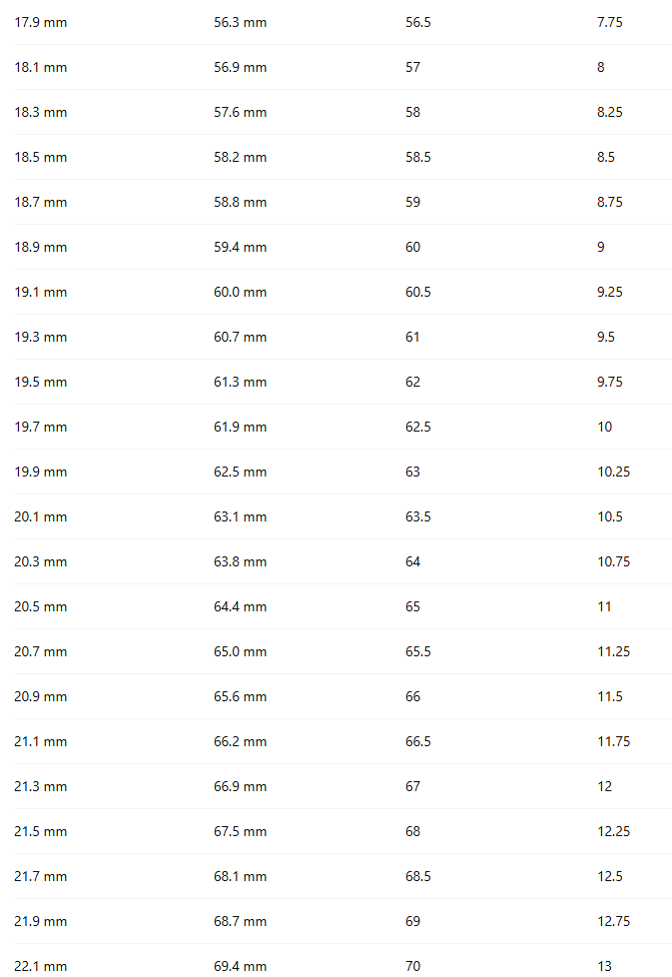Select the 64.4 mm circumference cell
This screenshot has height=977, width=672.
pyautogui.click(x=240, y=606)
